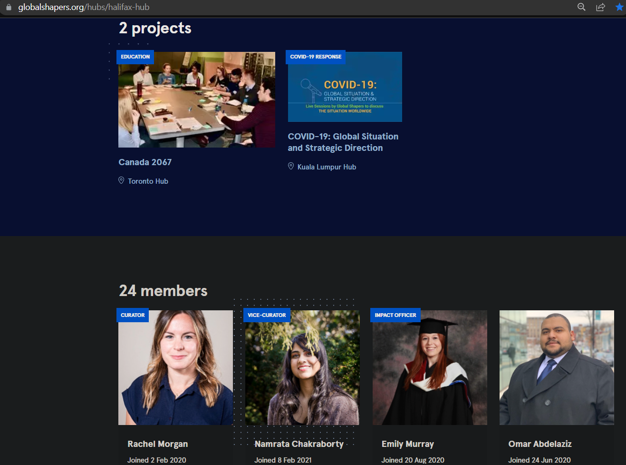Open the browser zoom magnifier icon
The height and width of the screenshot is (465, 626).
coord(581,7)
